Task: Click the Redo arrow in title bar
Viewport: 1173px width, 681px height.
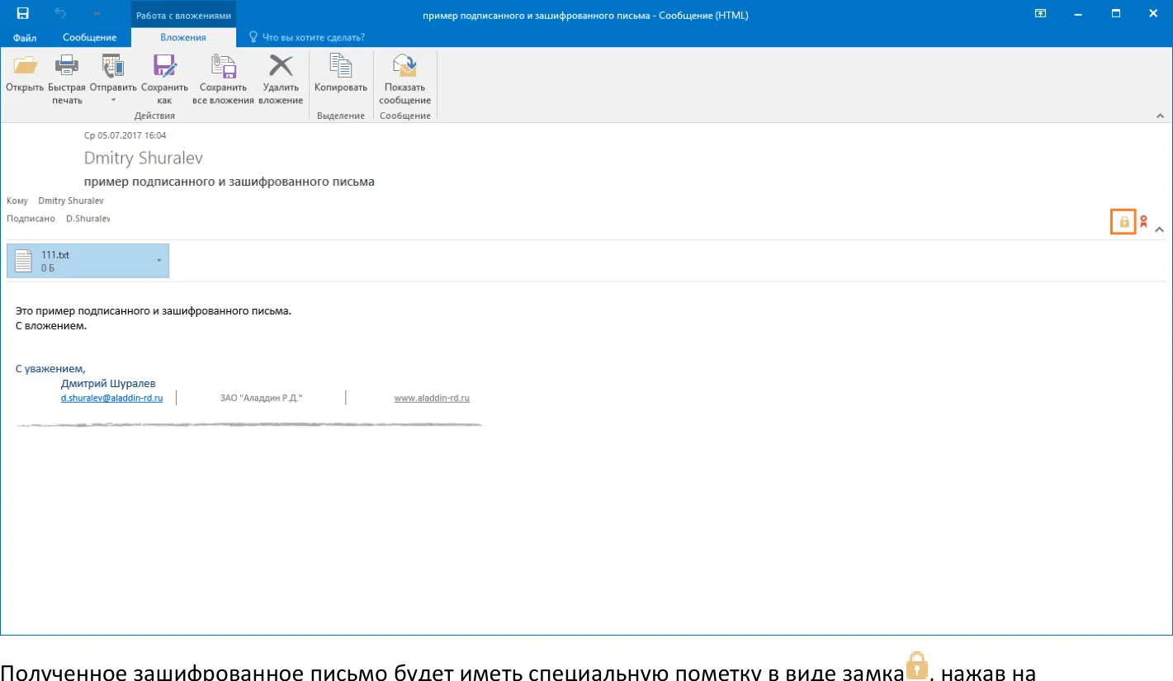Action: pyautogui.click(x=97, y=14)
